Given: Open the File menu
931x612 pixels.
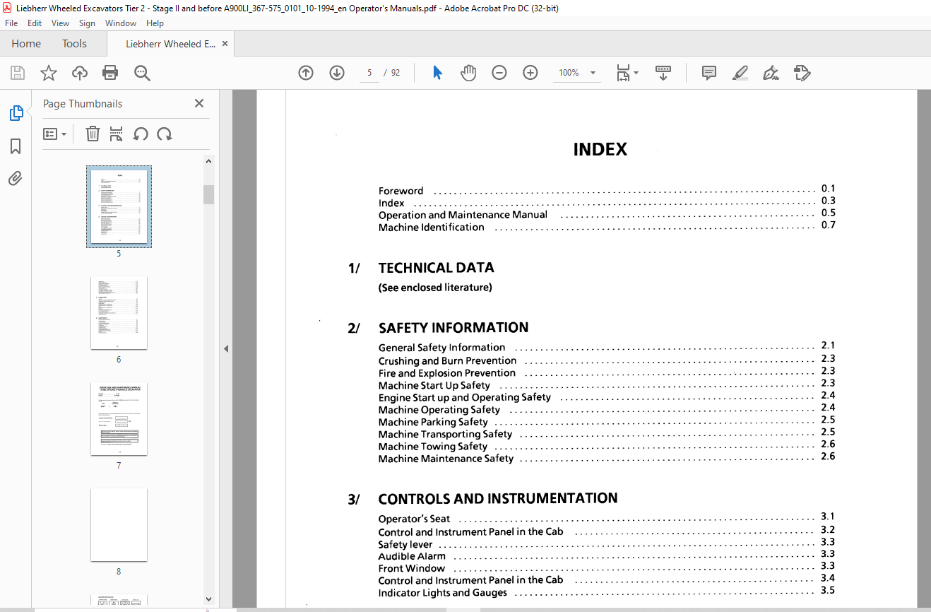Looking at the screenshot, I should [x=11, y=23].
